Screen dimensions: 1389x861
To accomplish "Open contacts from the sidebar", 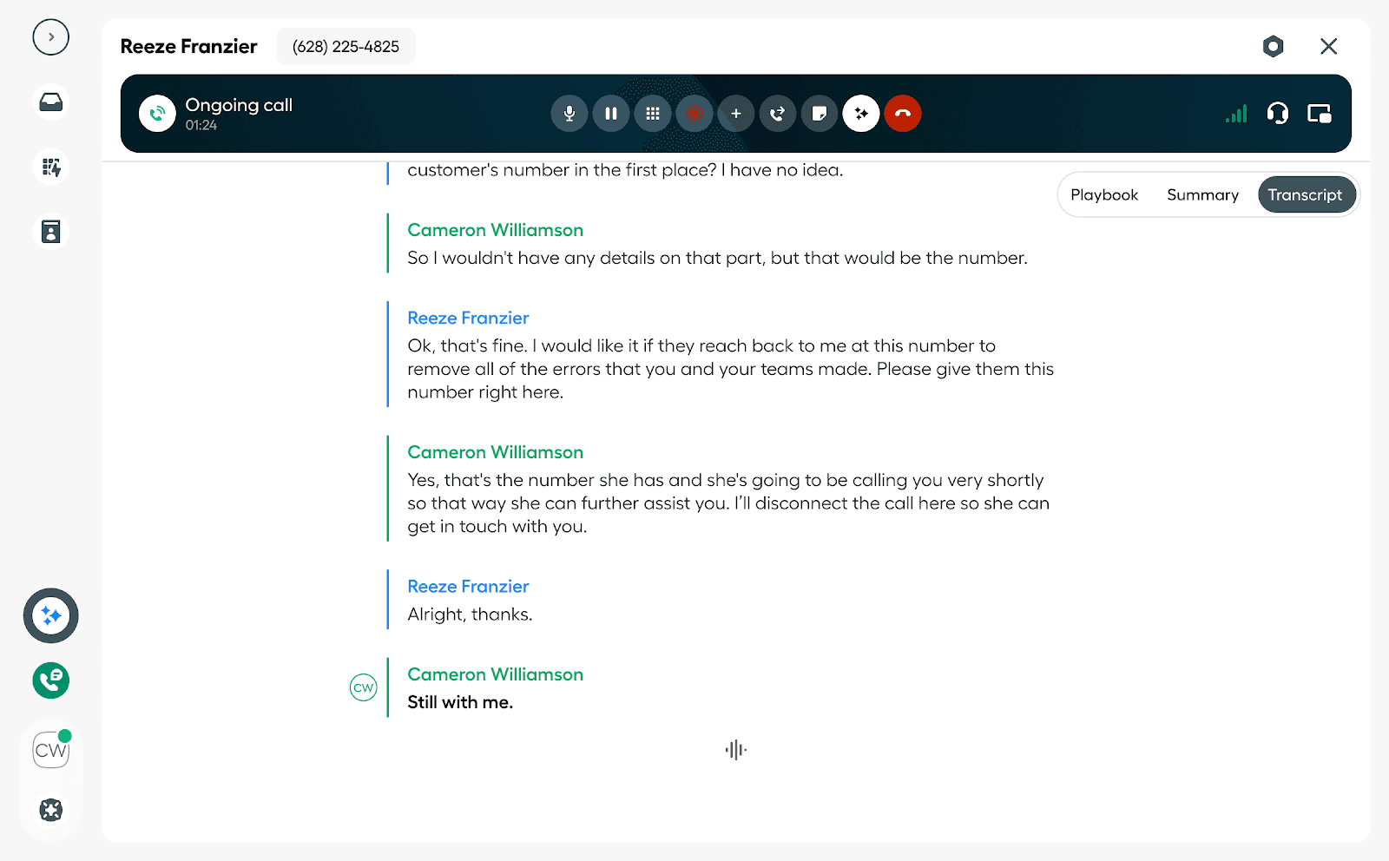I will 51,232.
